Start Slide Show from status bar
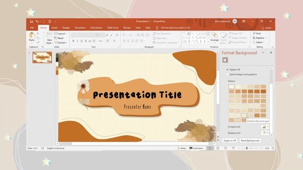This screenshot has height=170, width=303. tap(233, 148)
